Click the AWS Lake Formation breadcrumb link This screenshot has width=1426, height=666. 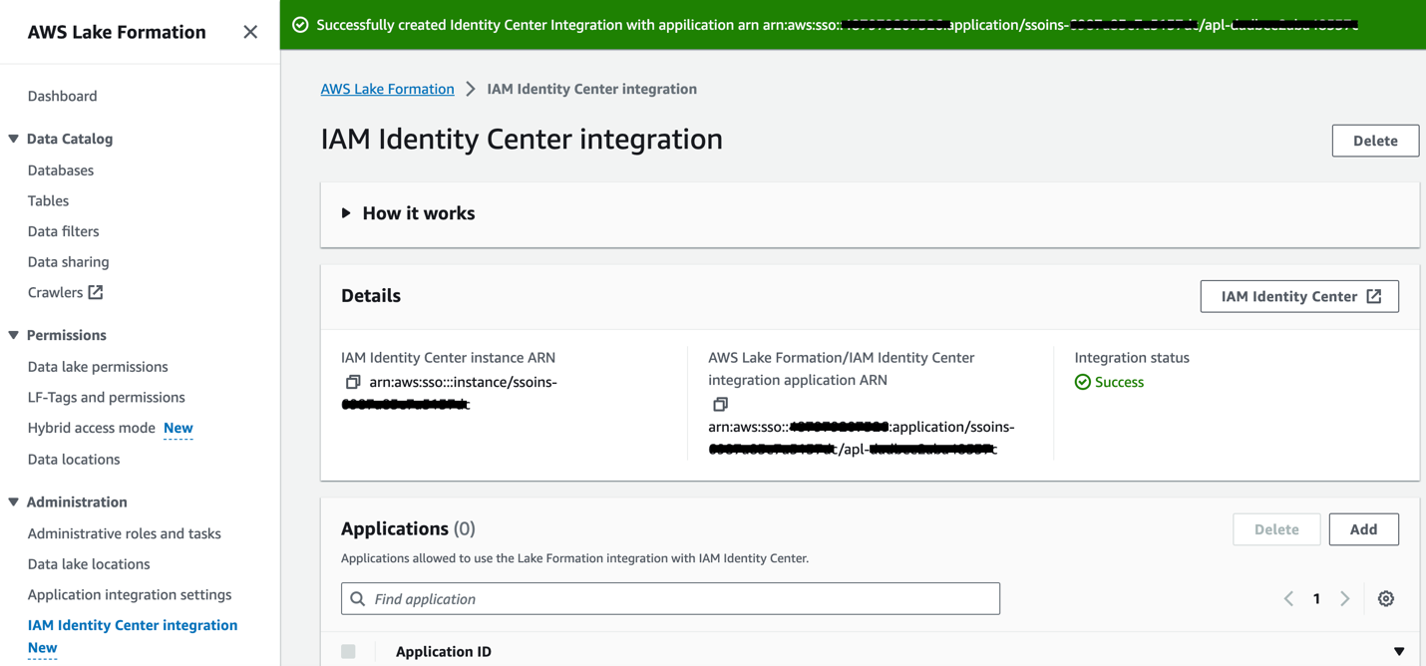pyautogui.click(x=387, y=89)
